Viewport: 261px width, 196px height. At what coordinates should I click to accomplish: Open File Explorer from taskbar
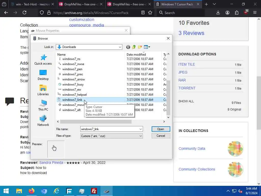point(19,191)
